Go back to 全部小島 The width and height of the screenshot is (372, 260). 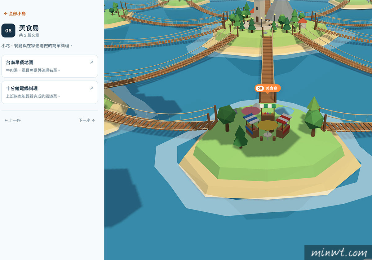[15, 14]
